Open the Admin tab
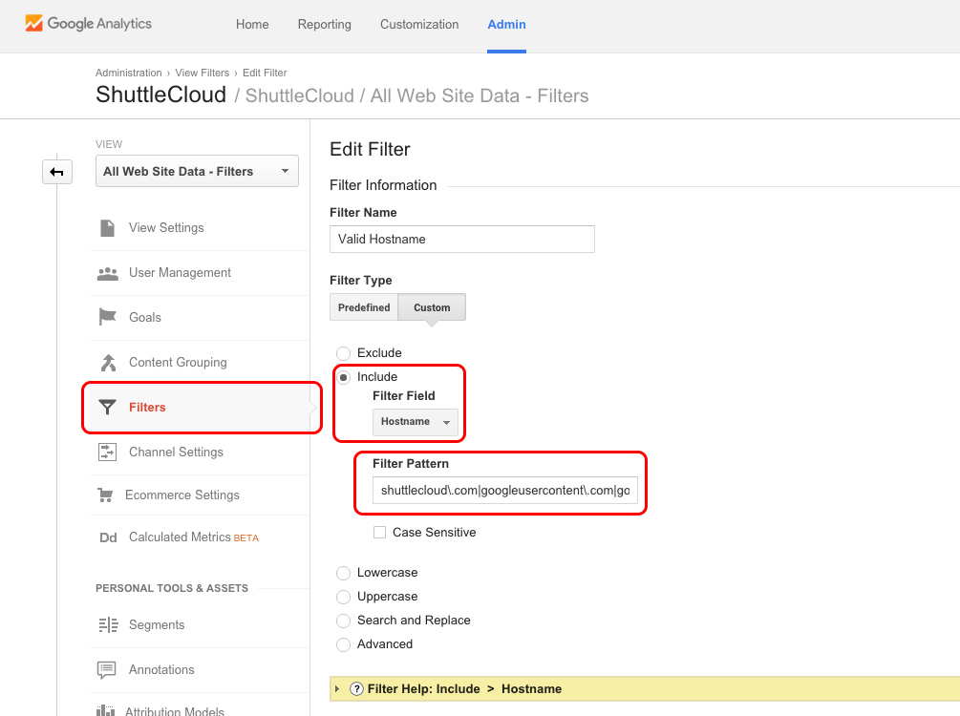960x716 pixels. point(506,25)
